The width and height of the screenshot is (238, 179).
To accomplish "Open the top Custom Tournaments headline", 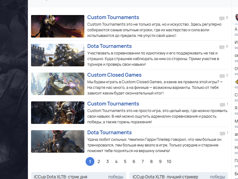I will pos(113,17).
